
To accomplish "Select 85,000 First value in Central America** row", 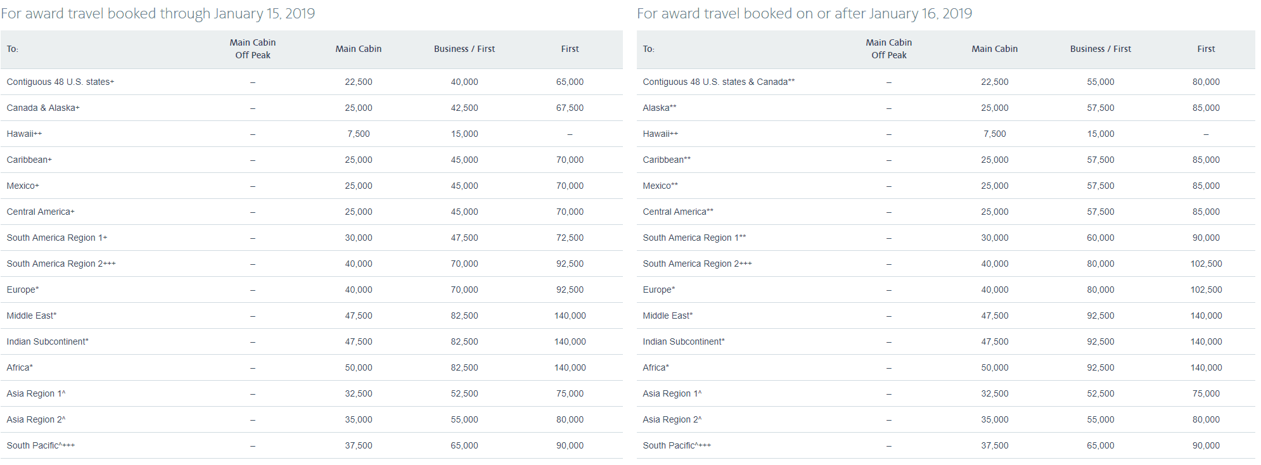I will point(1206,212).
